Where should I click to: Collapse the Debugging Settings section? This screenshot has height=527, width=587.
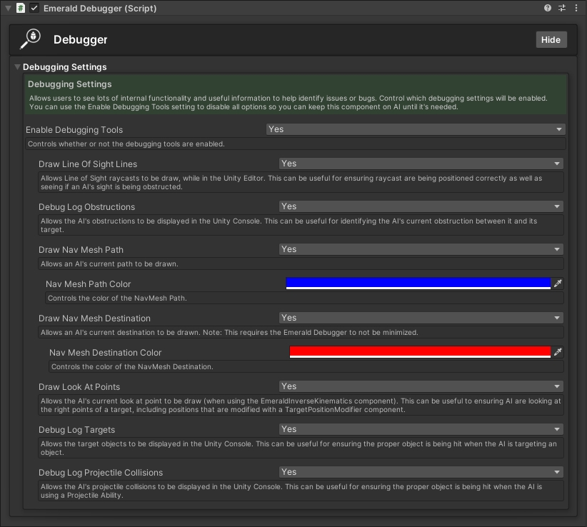(18, 67)
